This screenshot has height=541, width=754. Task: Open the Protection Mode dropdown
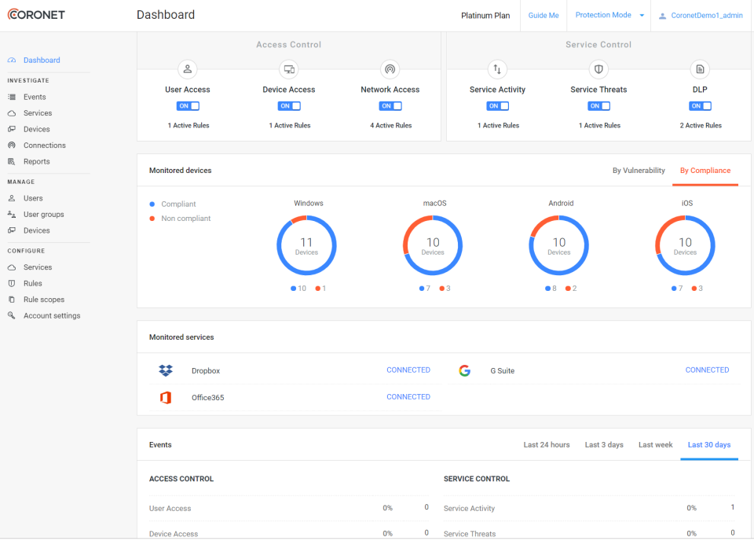(x=609, y=16)
